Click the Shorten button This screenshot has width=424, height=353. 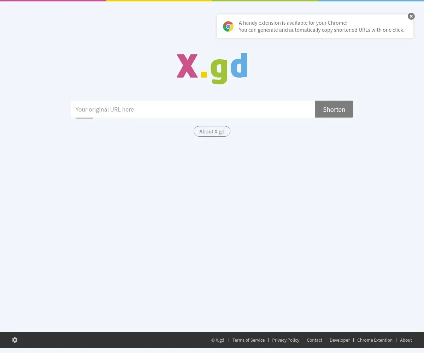[334, 109]
